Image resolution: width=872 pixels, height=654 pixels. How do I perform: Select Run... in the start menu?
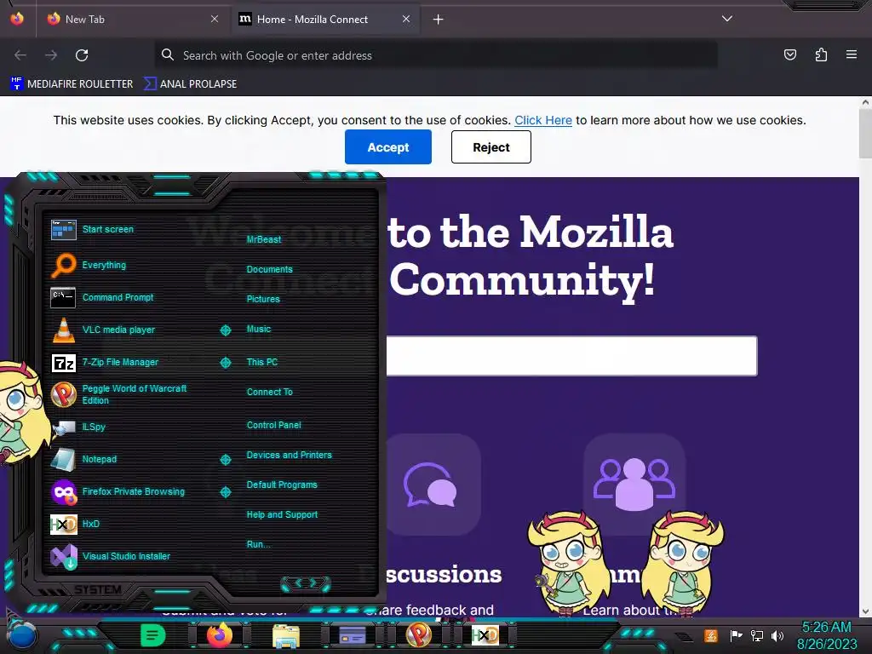coord(258,544)
